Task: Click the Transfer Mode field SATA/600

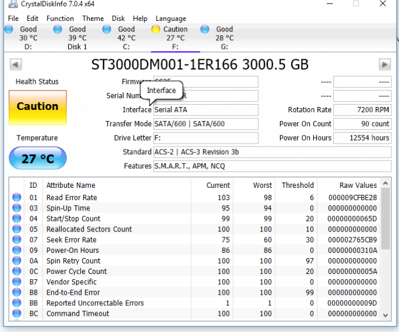Action: point(206,124)
